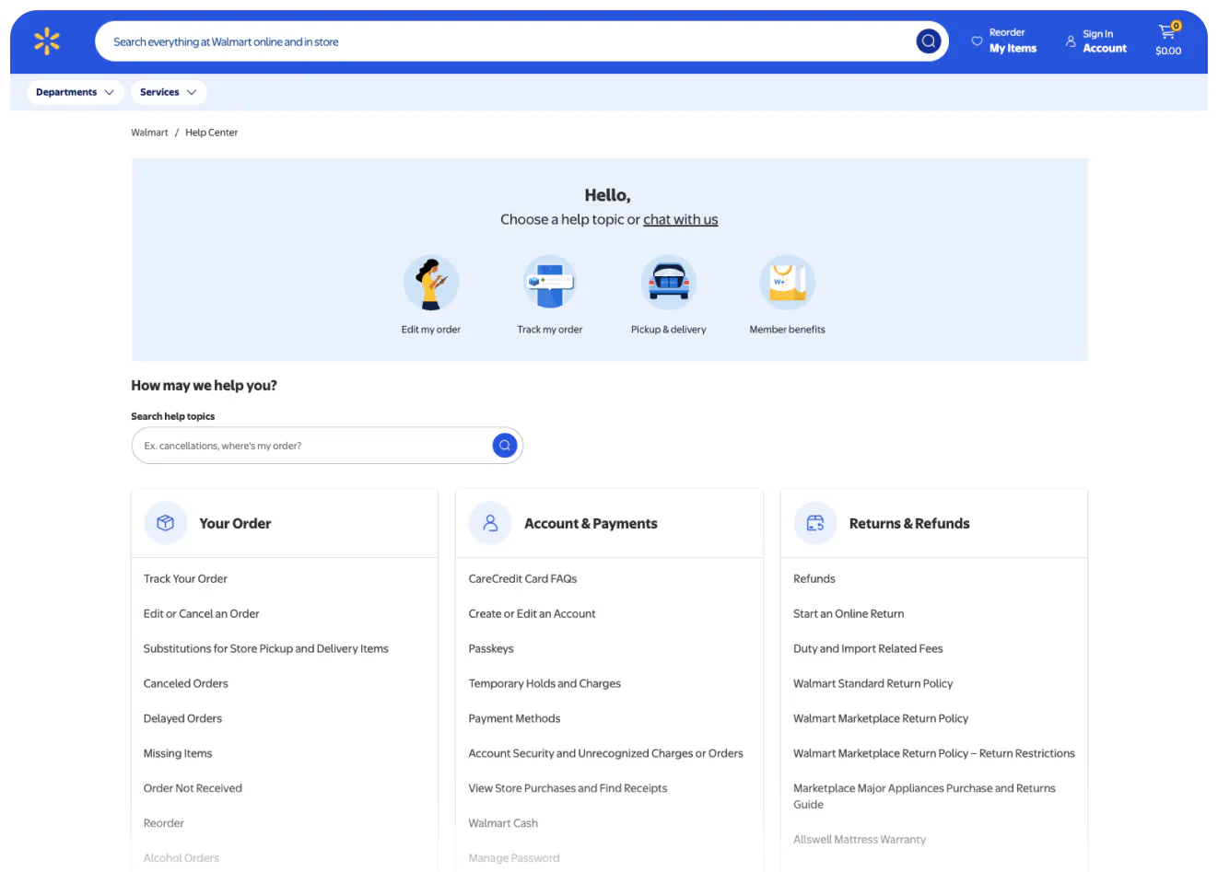Open Payment Methods help topic
This screenshot has height=872, width=1218.
point(514,719)
